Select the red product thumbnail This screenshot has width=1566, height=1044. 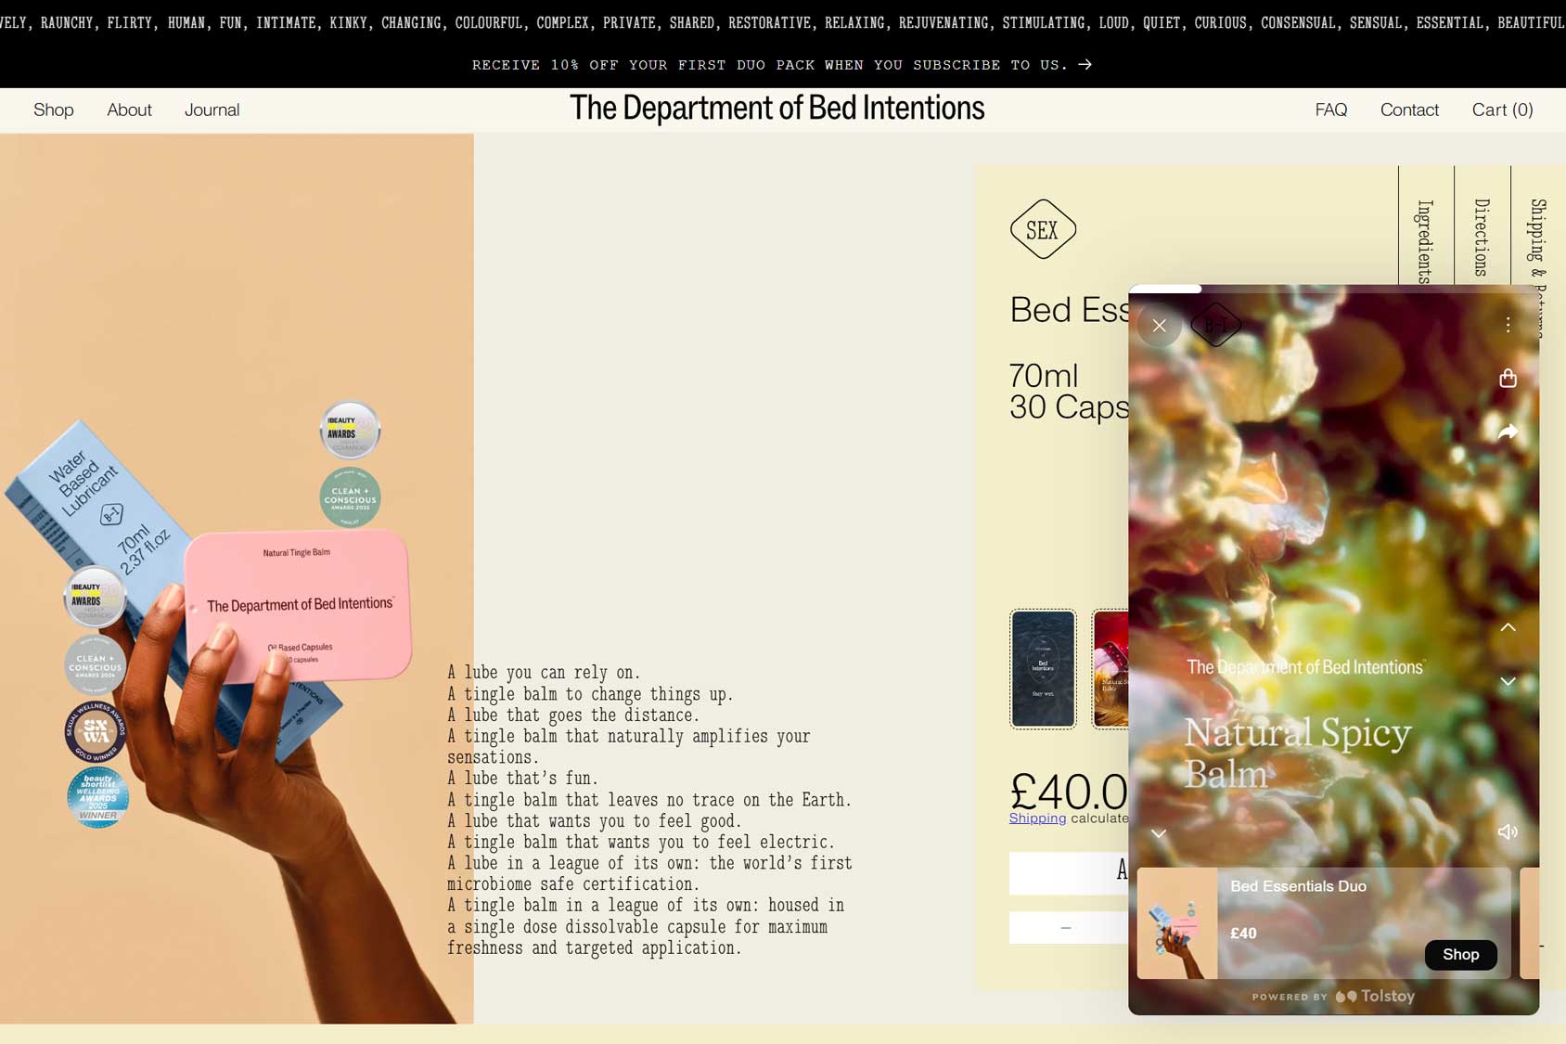[x=1110, y=669]
